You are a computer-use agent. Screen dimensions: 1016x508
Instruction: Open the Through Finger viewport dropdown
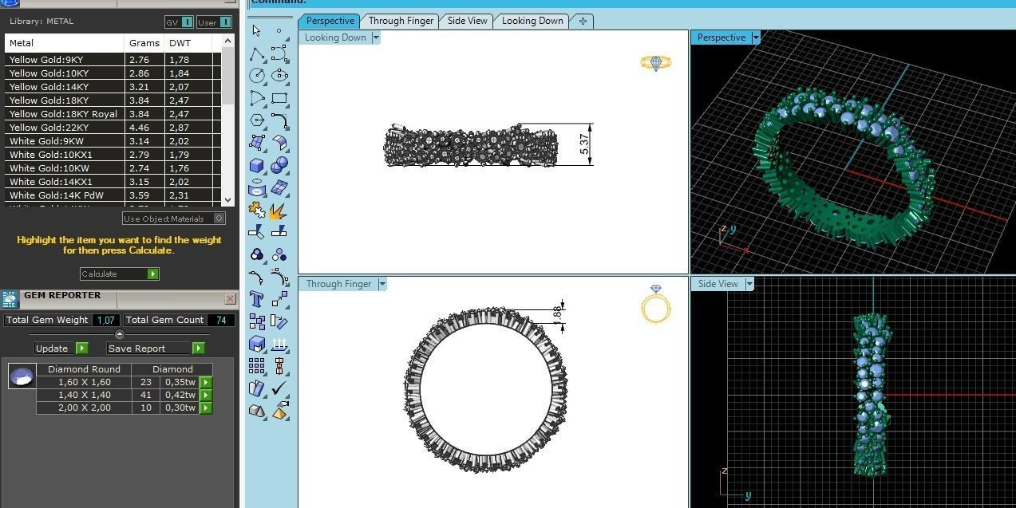click(382, 284)
